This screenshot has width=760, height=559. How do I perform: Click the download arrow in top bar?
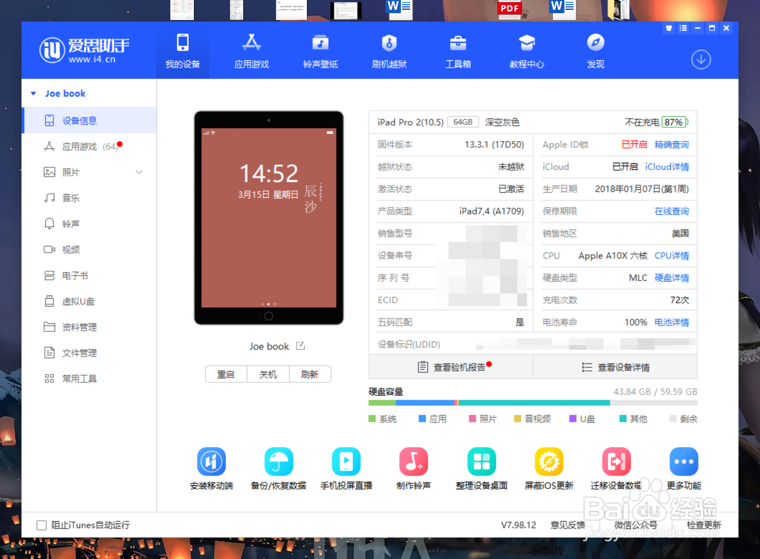coord(701,60)
